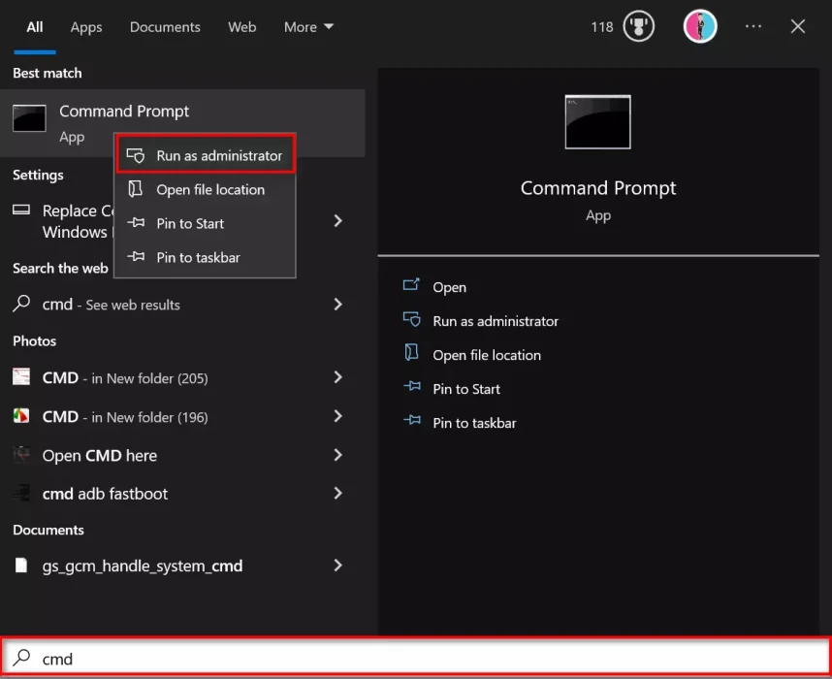Expand the cmd web results arrow
The width and height of the screenshot is (832, 679).
(x=338, y=305)
